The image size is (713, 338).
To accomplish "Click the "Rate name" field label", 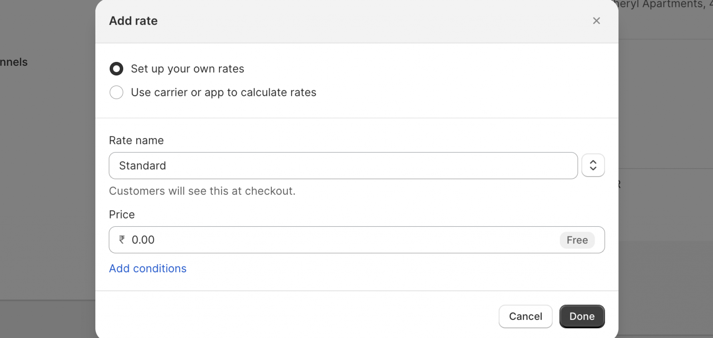I will 136,140.
